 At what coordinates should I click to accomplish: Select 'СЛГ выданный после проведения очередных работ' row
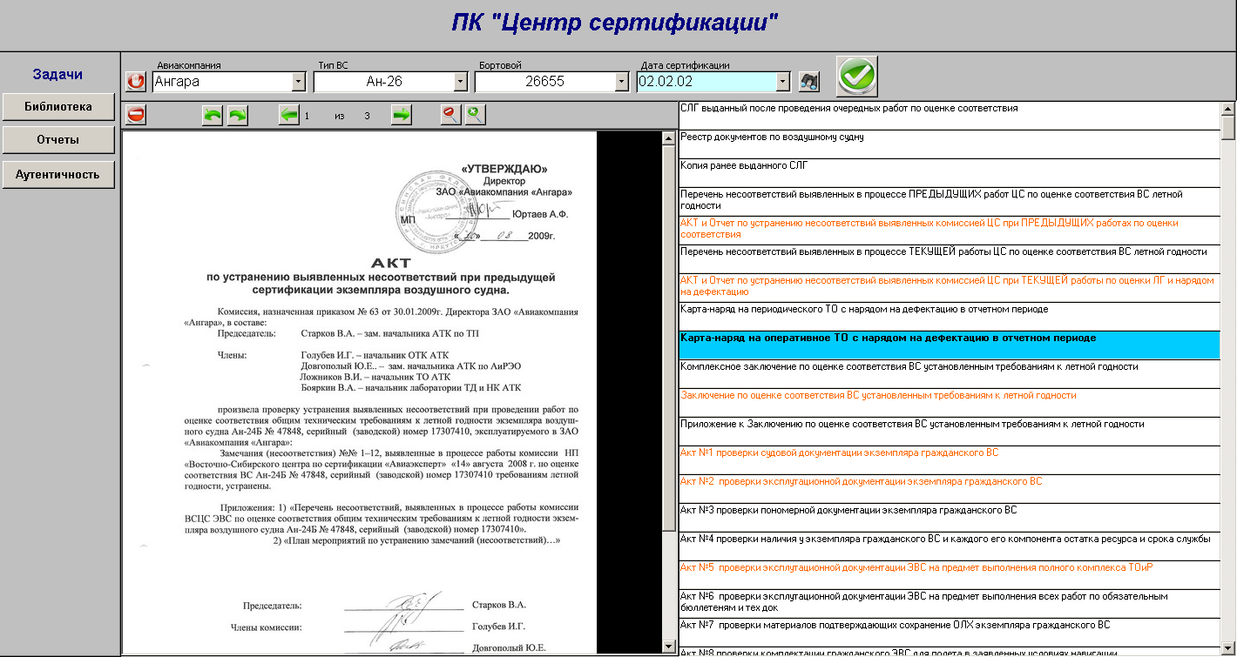[949, 116]
